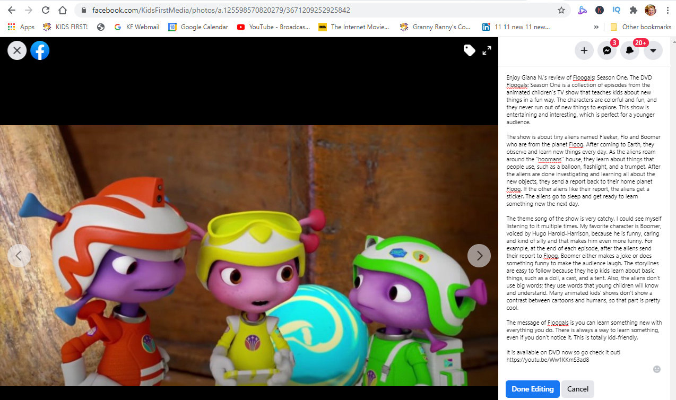Expand the hidden bookmarks chevron
This screenshot has height=400, width=676.
pyautogui.click(x=596, y=27)
